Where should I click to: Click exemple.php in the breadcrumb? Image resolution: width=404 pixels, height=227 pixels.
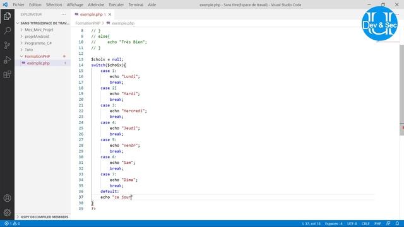(x=123, y=23)
